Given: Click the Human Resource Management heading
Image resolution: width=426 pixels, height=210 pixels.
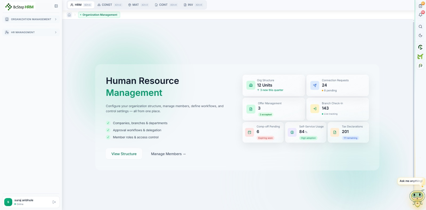Looking at the screenshot, I should 142,87.
